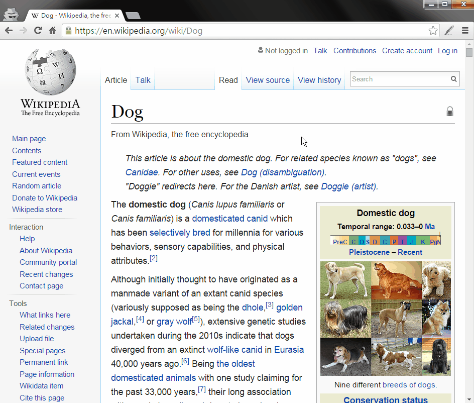Click the Upload file link

pos(37,339)
